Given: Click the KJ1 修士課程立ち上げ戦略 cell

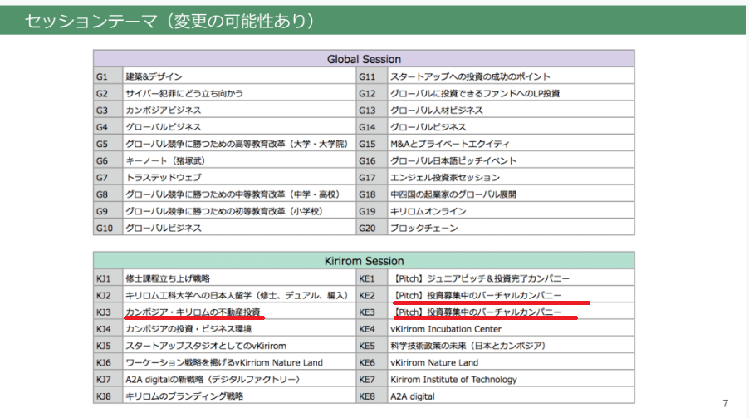Looking at the screenshot, I should [x=168, y=278].
